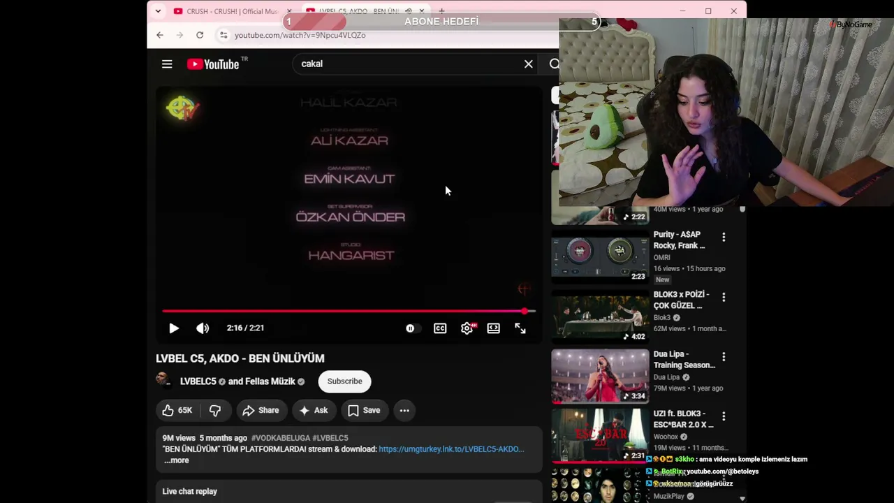Open the Purity - A$AP Rocky video thumbnail

tap(600, 256)
